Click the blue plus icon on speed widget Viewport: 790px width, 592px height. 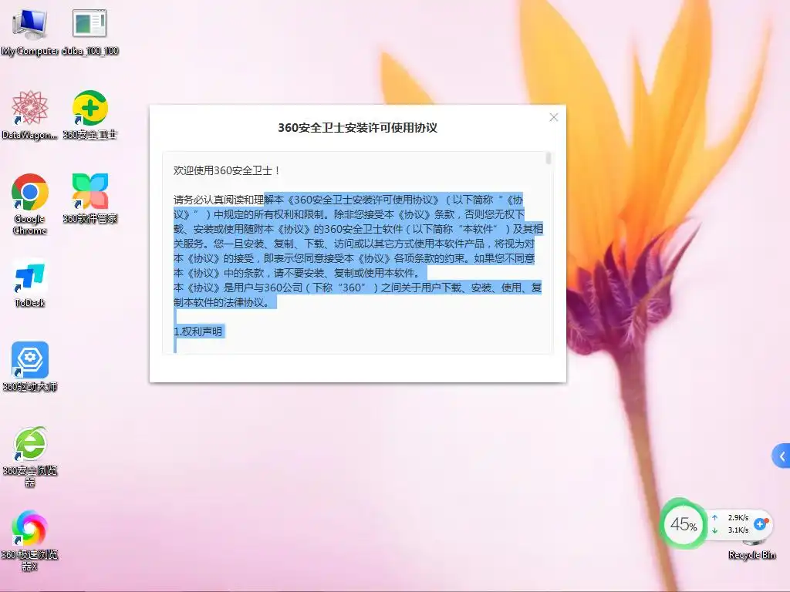point(760,524)
